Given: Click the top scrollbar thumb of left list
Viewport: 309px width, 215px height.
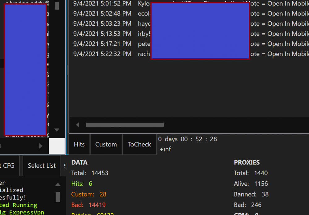Looking at the screenshot, I should 57,6.
